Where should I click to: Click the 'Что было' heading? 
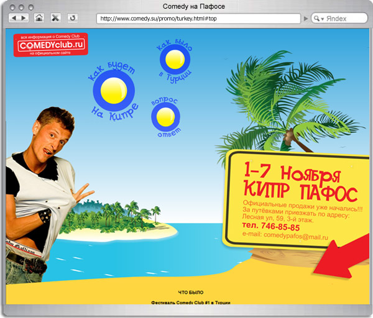pyautogui.click(x=190, y=293)
